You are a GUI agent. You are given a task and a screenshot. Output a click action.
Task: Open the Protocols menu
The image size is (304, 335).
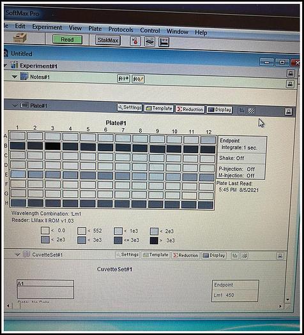(121, 29)
